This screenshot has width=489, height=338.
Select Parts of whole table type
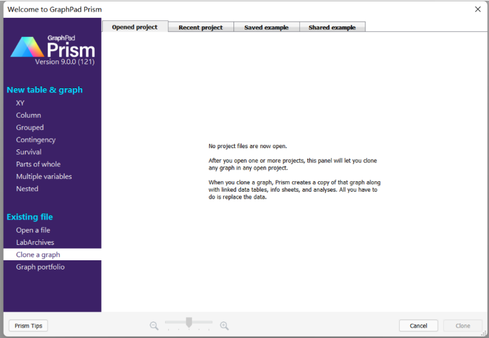pyautogui.click(x=38, y=164)
